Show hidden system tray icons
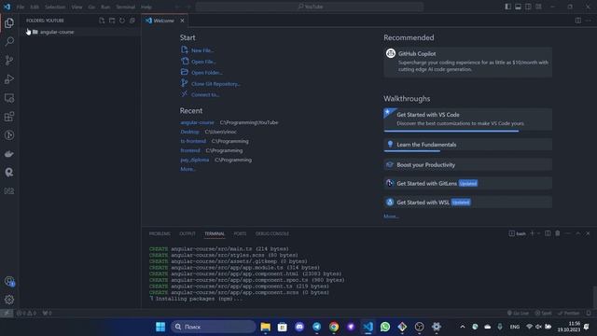 tap(463, 327)
